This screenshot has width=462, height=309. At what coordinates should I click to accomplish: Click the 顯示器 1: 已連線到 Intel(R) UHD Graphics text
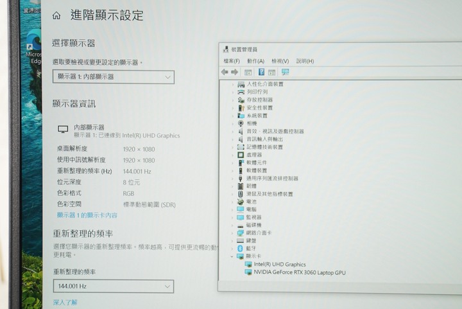point(126,136)
